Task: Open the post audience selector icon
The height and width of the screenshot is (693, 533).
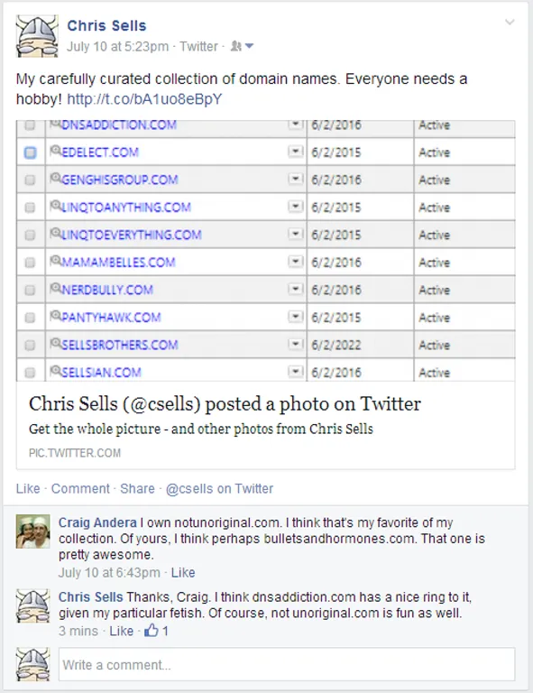Action: (242, 46)
